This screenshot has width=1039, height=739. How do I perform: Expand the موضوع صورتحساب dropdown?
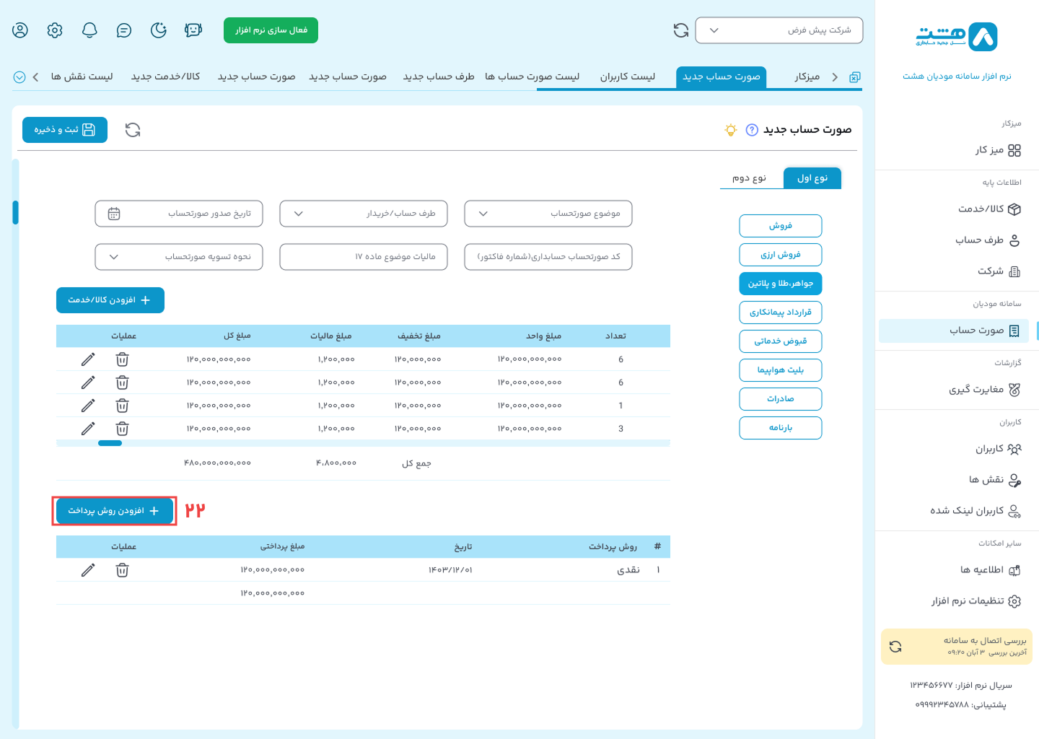pos(548,214)
